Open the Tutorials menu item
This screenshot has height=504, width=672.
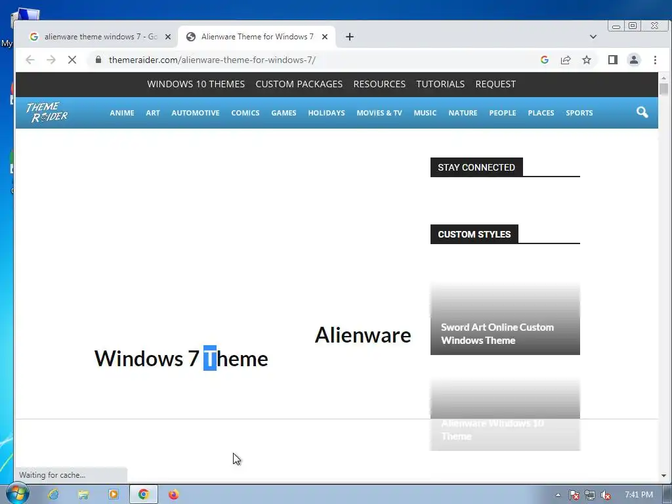[440, 84]
